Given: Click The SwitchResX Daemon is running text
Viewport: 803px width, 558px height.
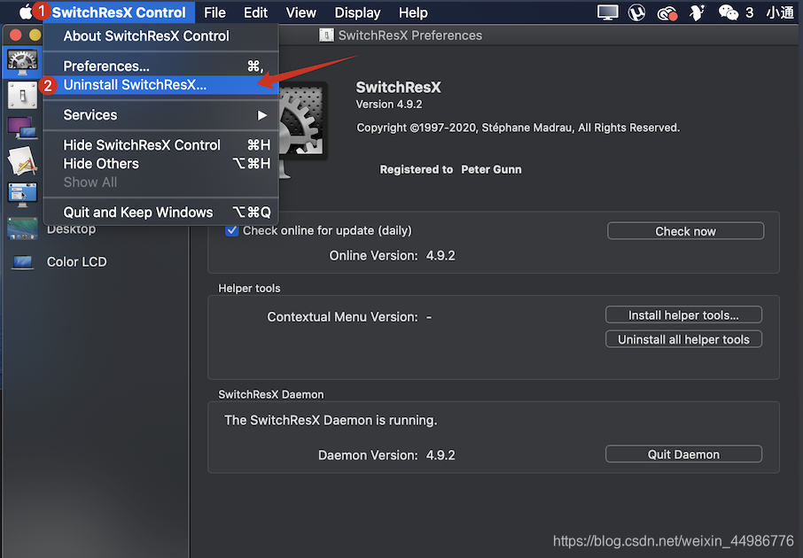Looking at the screenshot, I should tap(331, 421).
